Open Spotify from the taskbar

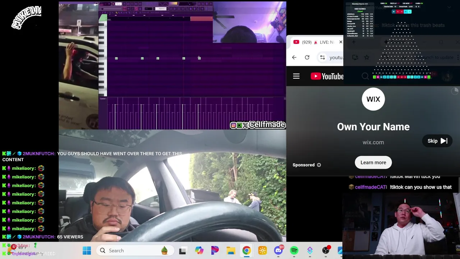pyautogui.click(x=294, y=251)
